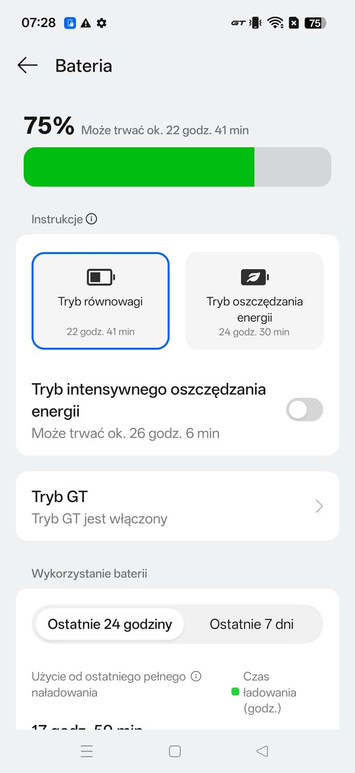This screenshot has width=355, height=773.
Task: Tap the warning triangle icon in the status bar
Action: 86,23
